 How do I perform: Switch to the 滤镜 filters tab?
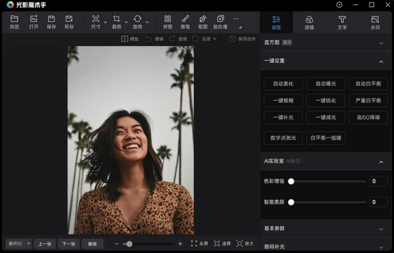tap(310, 22)
